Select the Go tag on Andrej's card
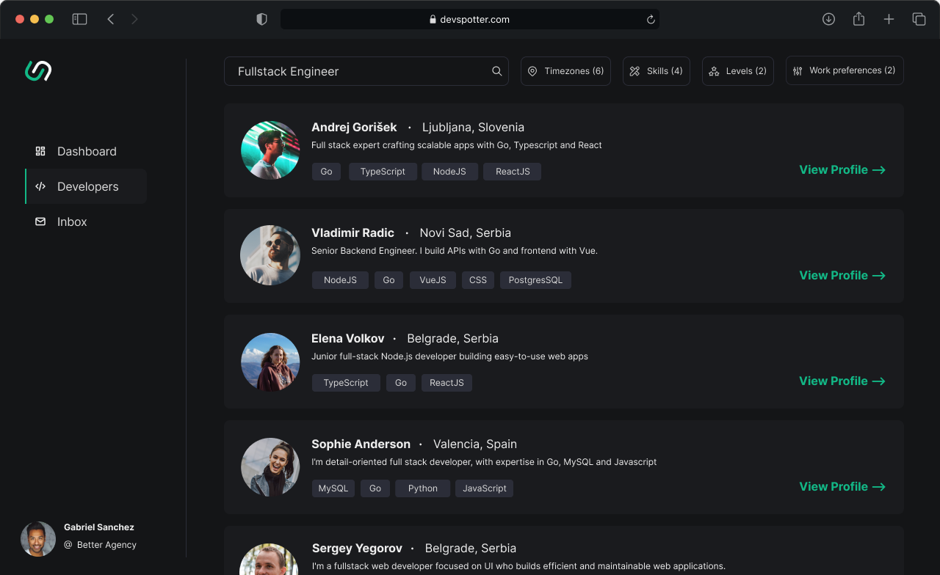 tap(326, 172)
